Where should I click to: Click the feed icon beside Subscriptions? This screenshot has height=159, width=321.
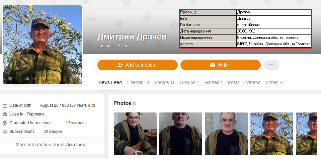tap(5, 132)
